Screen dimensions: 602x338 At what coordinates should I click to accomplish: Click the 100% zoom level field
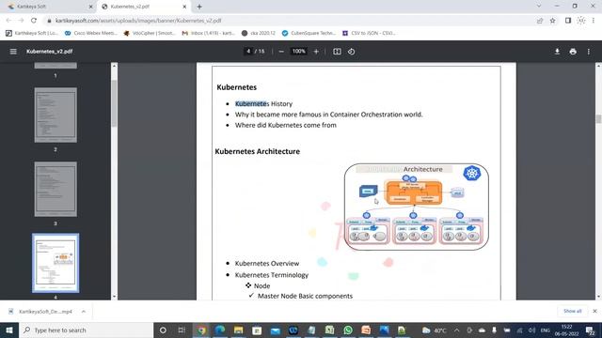click(x=299, y=51)
